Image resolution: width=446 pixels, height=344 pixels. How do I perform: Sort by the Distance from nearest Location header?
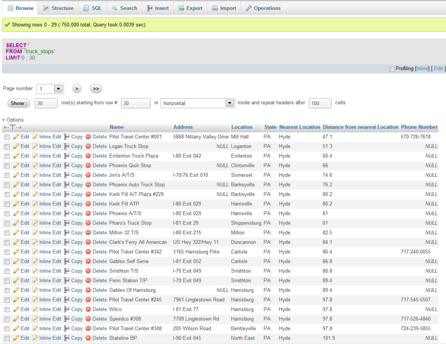tap(360, 127)
